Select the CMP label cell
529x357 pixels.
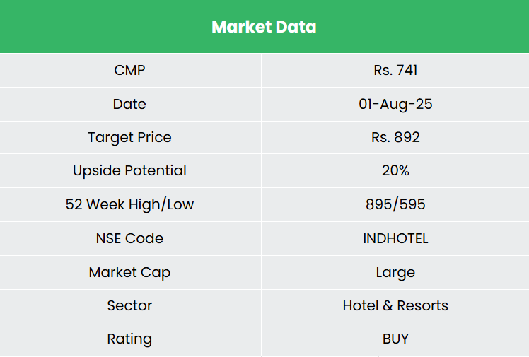click(x=129, y=70)
